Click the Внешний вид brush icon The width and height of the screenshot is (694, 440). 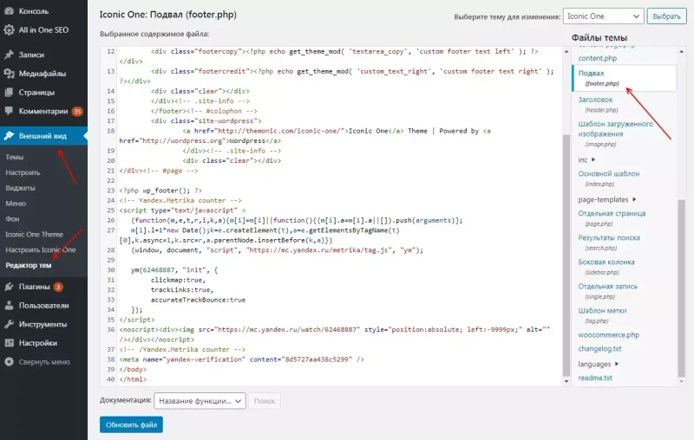point(9,136)
